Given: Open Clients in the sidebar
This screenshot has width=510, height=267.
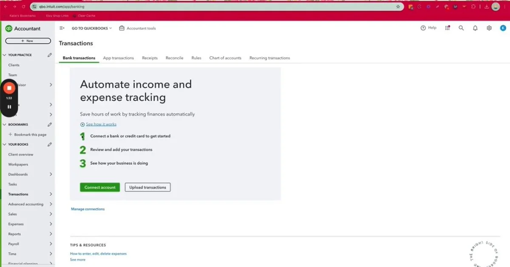Looking at the screenshot, I should coord(14,65).
